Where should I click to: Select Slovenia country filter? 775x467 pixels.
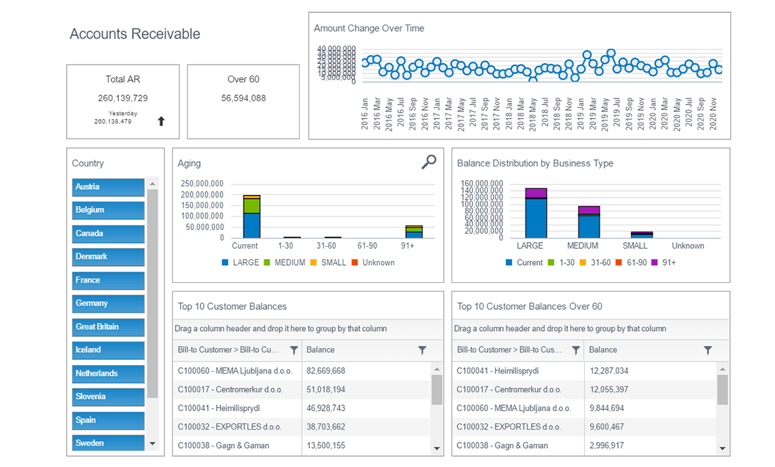[108, 397]
